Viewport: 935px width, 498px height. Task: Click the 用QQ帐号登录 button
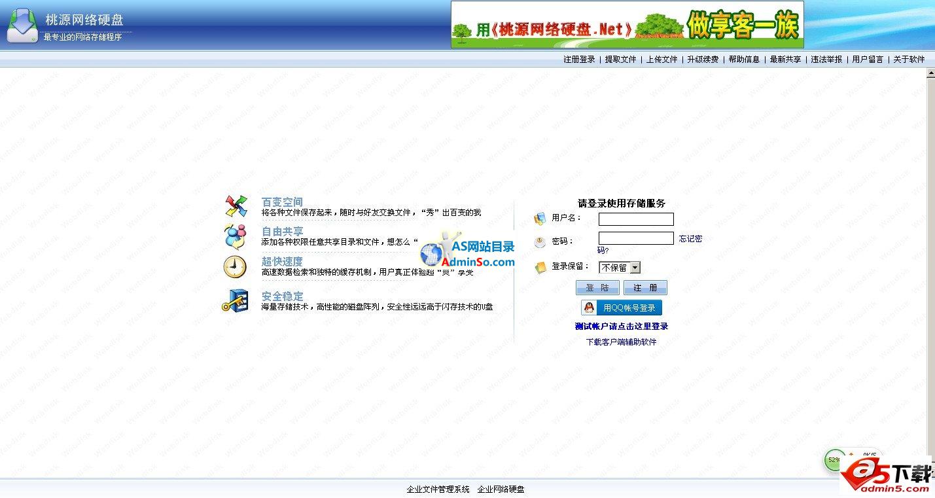pos(622,308)
